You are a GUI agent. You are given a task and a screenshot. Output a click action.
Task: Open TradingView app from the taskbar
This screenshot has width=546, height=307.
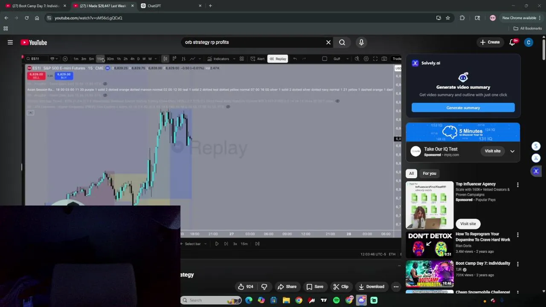[x=324, y=300]
